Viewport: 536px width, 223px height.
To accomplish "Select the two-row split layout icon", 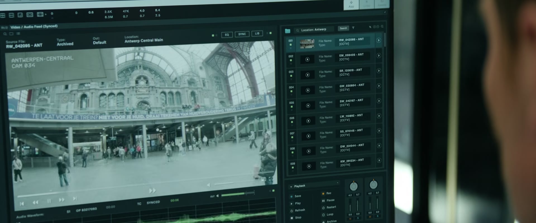I will pyautogui.click(x=11, y=15).
